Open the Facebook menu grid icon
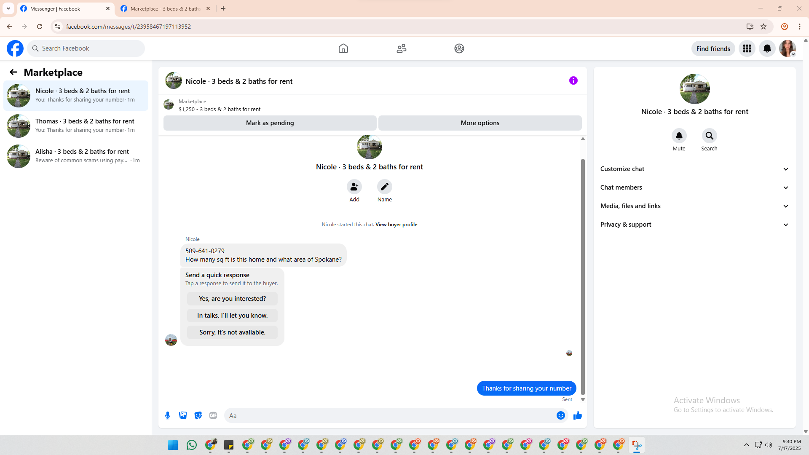Image resolution: width=809 pixels, height=455 pixels. tap(747, 48)
